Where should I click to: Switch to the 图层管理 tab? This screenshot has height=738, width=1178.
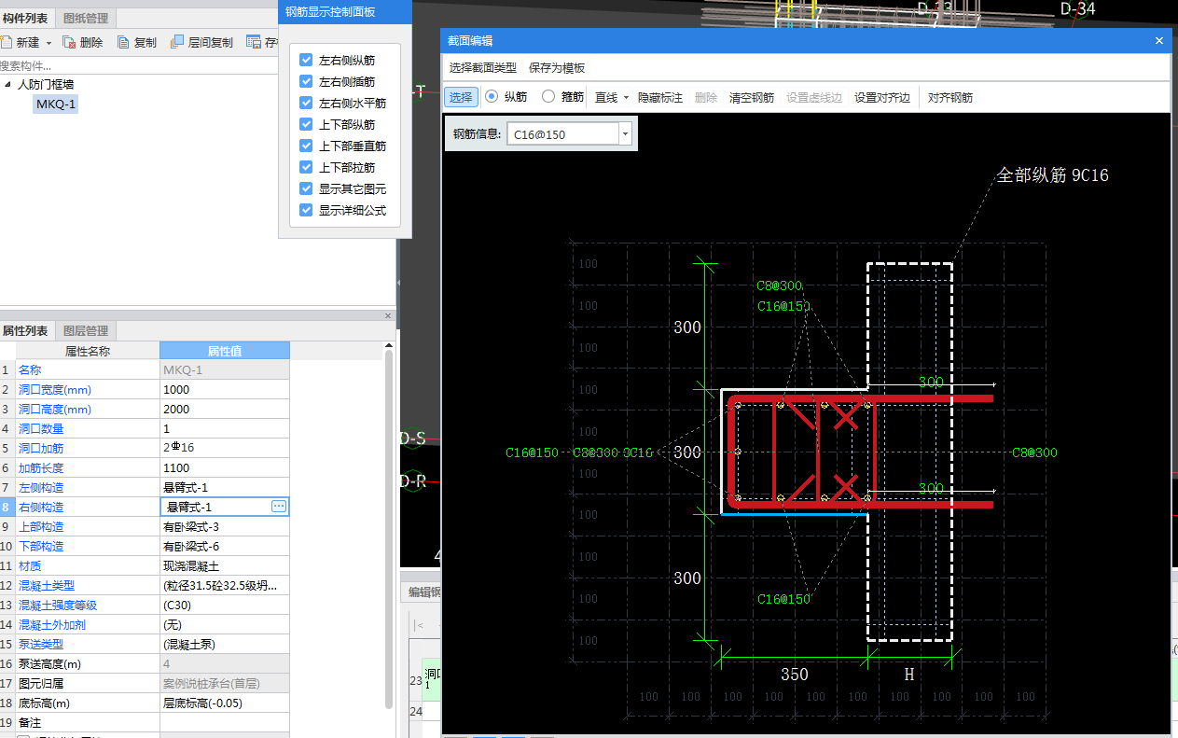[86, 330]
